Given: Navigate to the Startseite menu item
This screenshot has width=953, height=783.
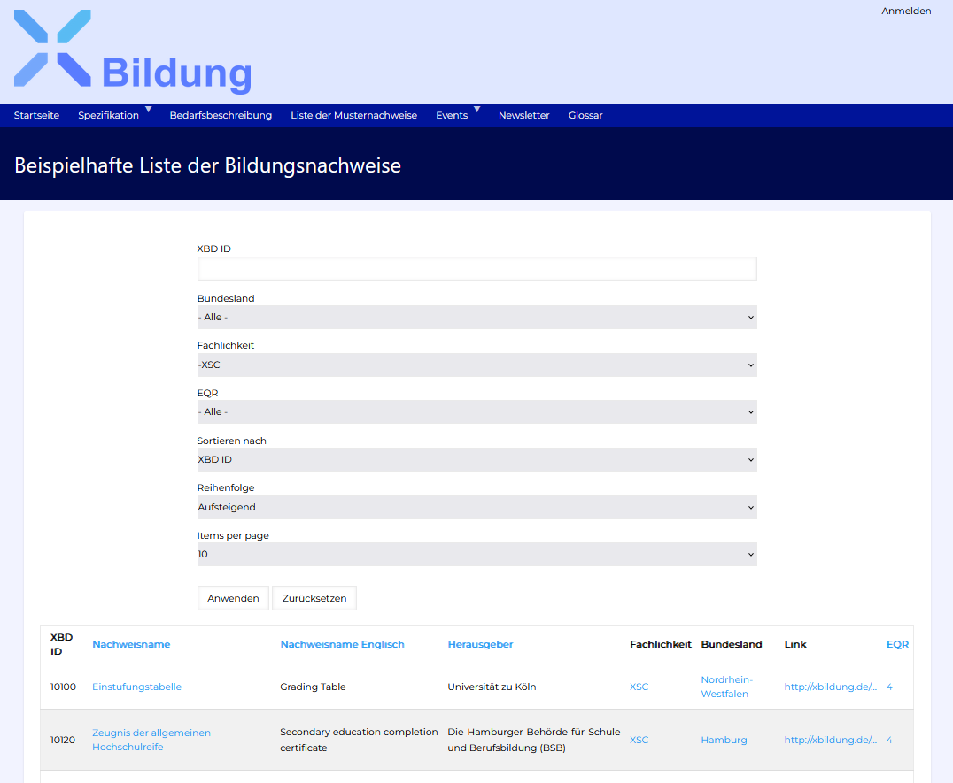Looking at the screenshot, I should coord(36,115).
